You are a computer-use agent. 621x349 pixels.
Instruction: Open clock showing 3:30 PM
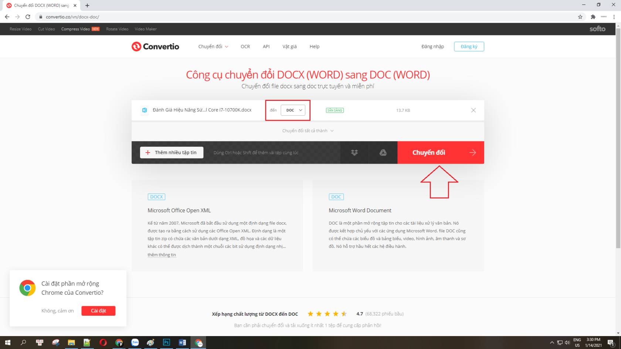tap(593, 342)
